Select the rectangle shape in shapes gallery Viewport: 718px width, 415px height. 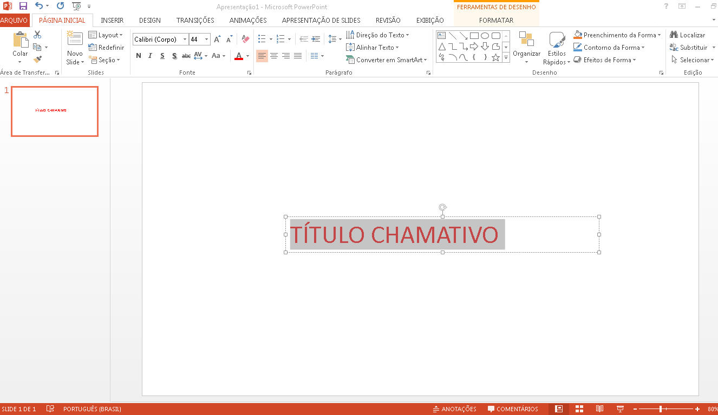(x=474, y=36)
